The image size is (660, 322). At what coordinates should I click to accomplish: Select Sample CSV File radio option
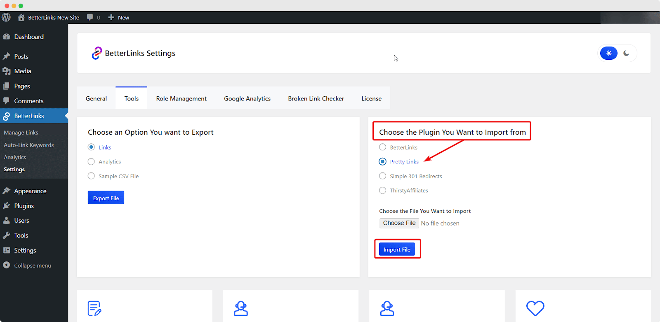(91, 176)
